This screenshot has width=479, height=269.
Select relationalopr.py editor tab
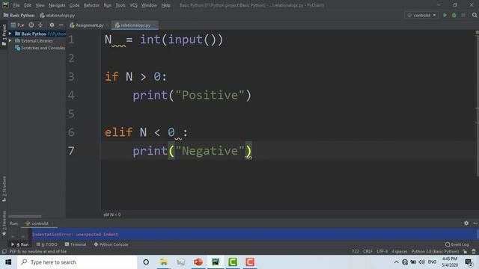click(135, 25)
